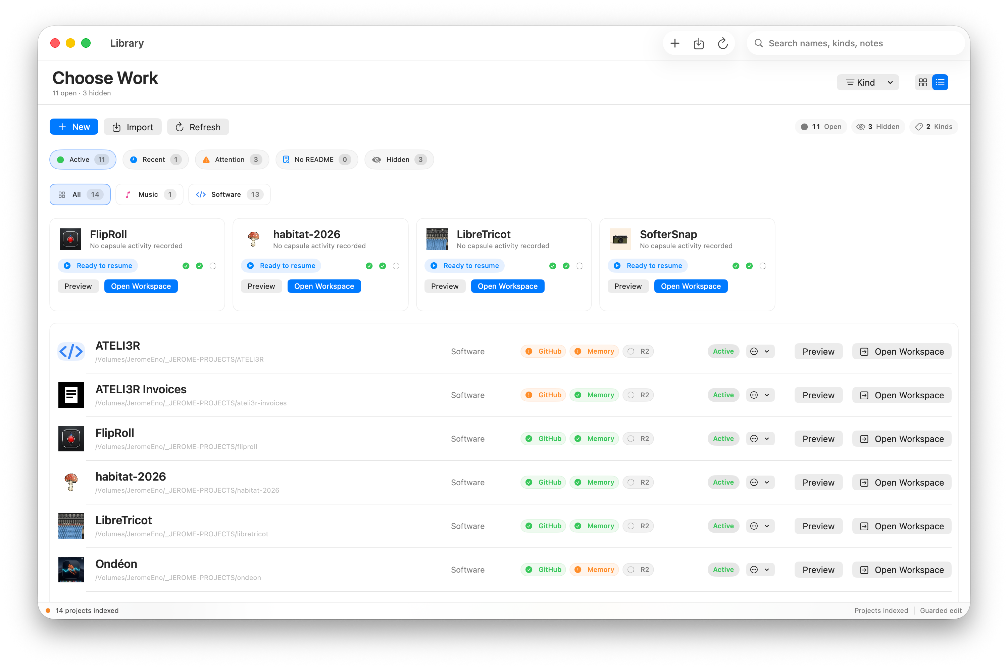The image size is (1008, 669).
Task: Create a new project with New button
Action: click(x=74, y=127)
